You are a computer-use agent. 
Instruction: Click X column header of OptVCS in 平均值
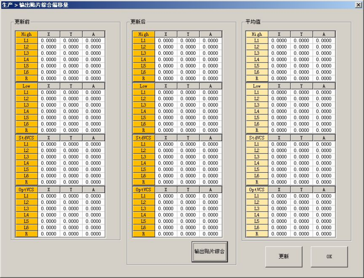coord(279,190)
